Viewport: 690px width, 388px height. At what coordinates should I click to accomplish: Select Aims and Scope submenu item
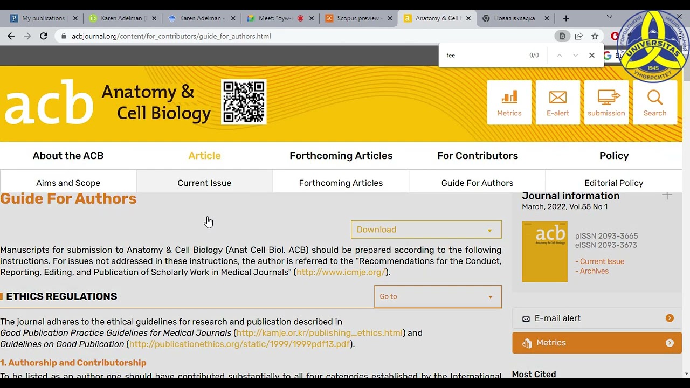pyautogui.click(x=68, y=183)
